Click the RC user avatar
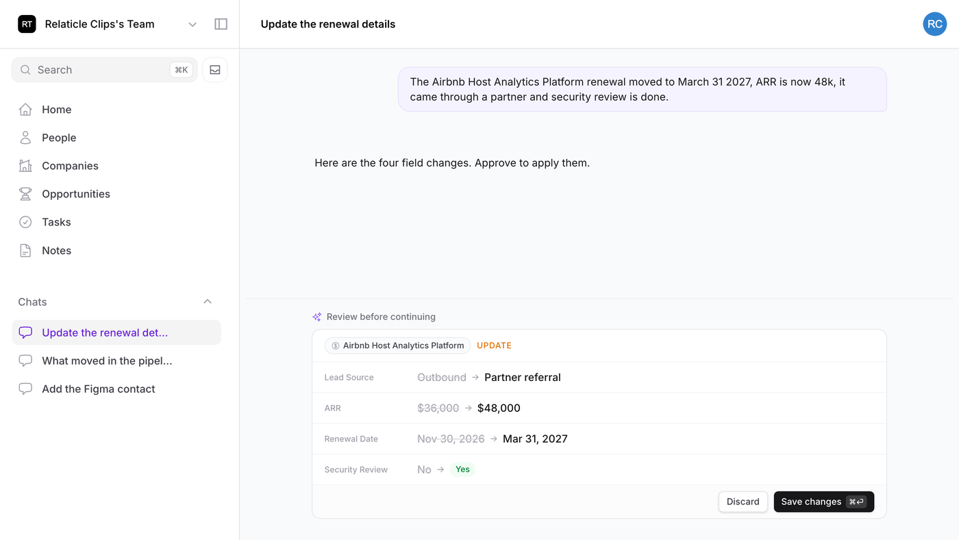Image resolution: width=959 pixels, height=540 pixels. tap(935, 24)
